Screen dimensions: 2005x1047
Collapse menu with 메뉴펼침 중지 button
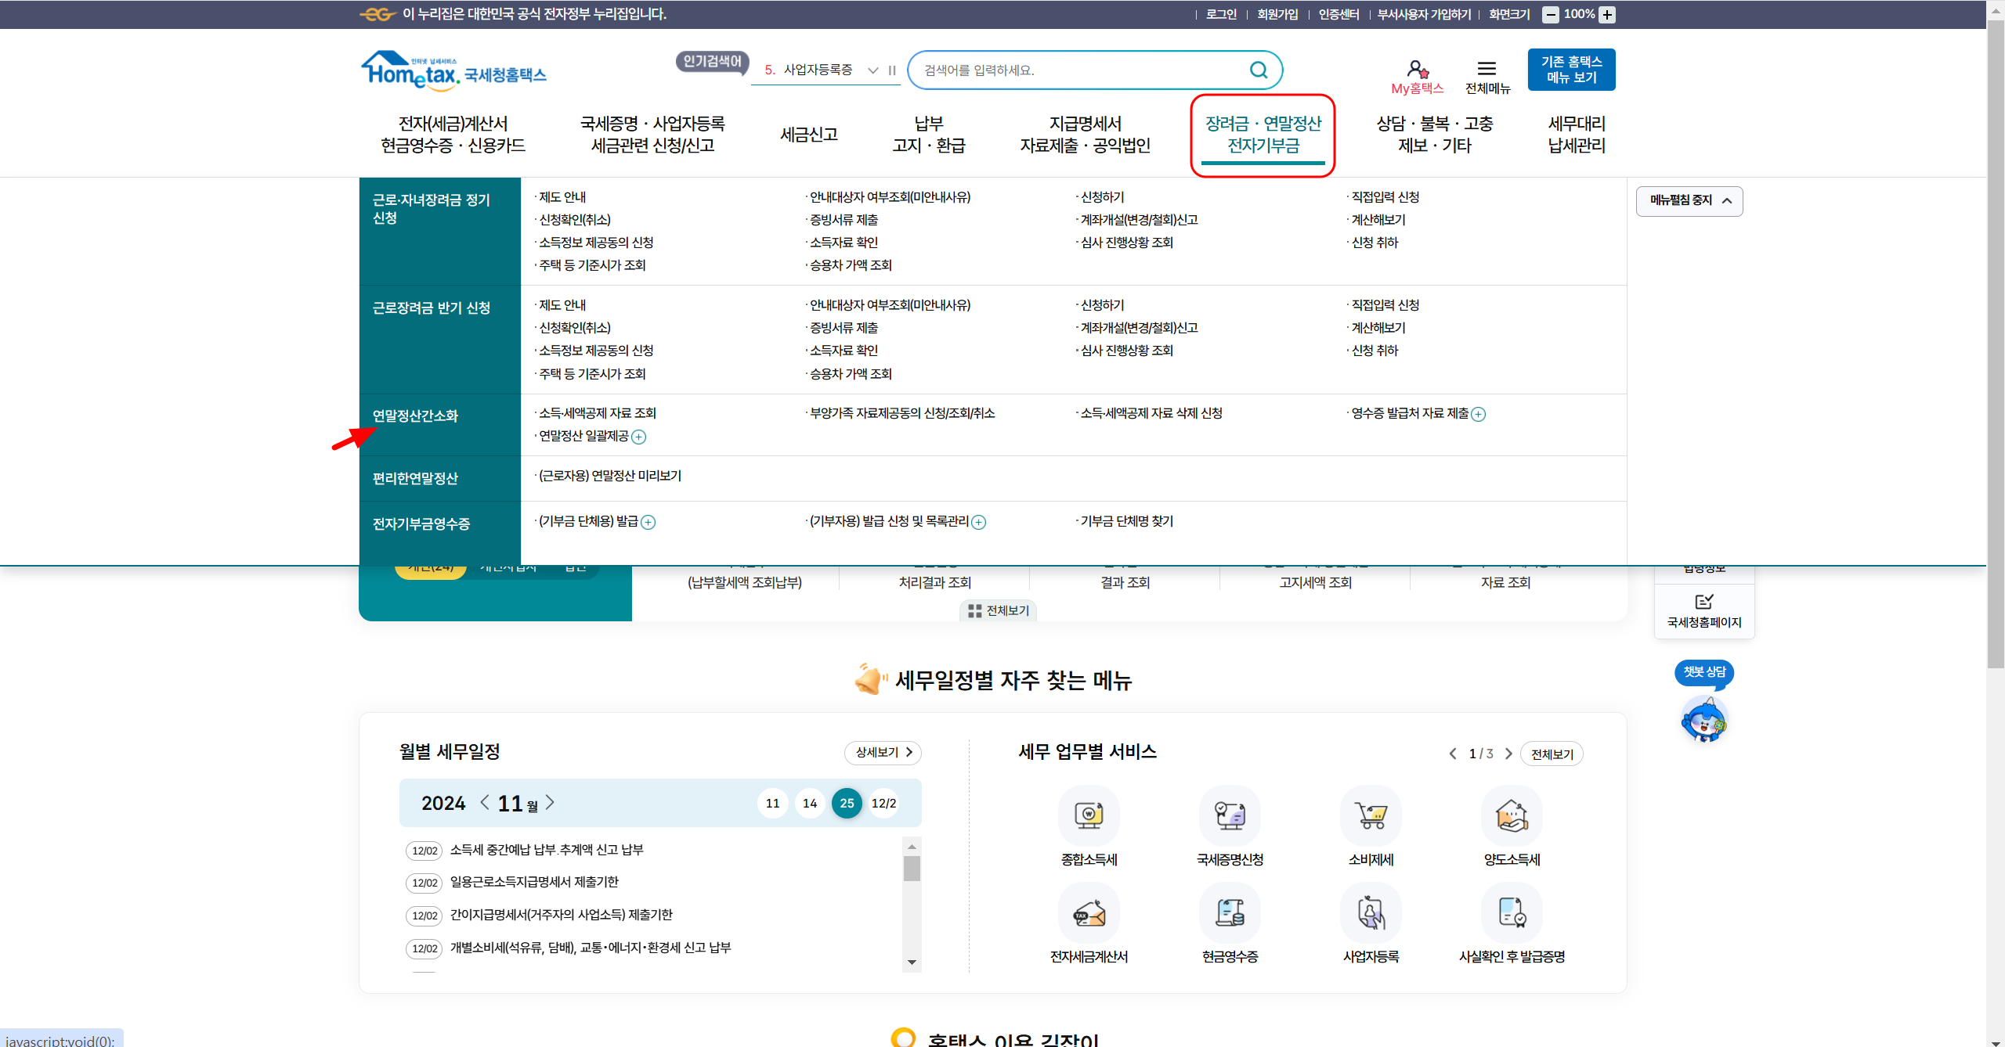(x=1689, y=201)
